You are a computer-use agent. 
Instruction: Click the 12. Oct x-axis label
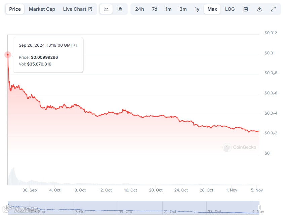pyautogui.click(x=105, y=190)
